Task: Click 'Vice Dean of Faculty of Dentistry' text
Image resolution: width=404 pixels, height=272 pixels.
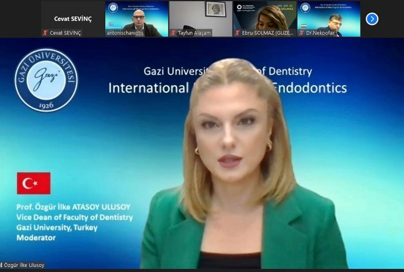Action: coord(75,218)
